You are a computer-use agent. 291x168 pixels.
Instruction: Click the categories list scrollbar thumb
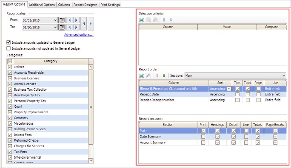(91, 107)
